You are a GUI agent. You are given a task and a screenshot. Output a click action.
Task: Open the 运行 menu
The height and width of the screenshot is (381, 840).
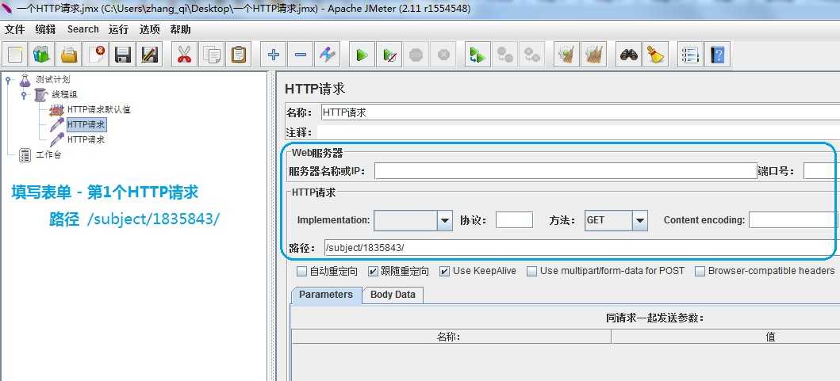pos(118,29)
